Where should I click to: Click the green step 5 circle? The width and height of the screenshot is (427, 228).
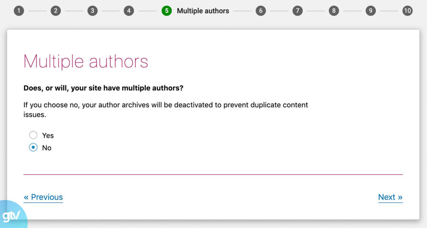pos(166,10)
